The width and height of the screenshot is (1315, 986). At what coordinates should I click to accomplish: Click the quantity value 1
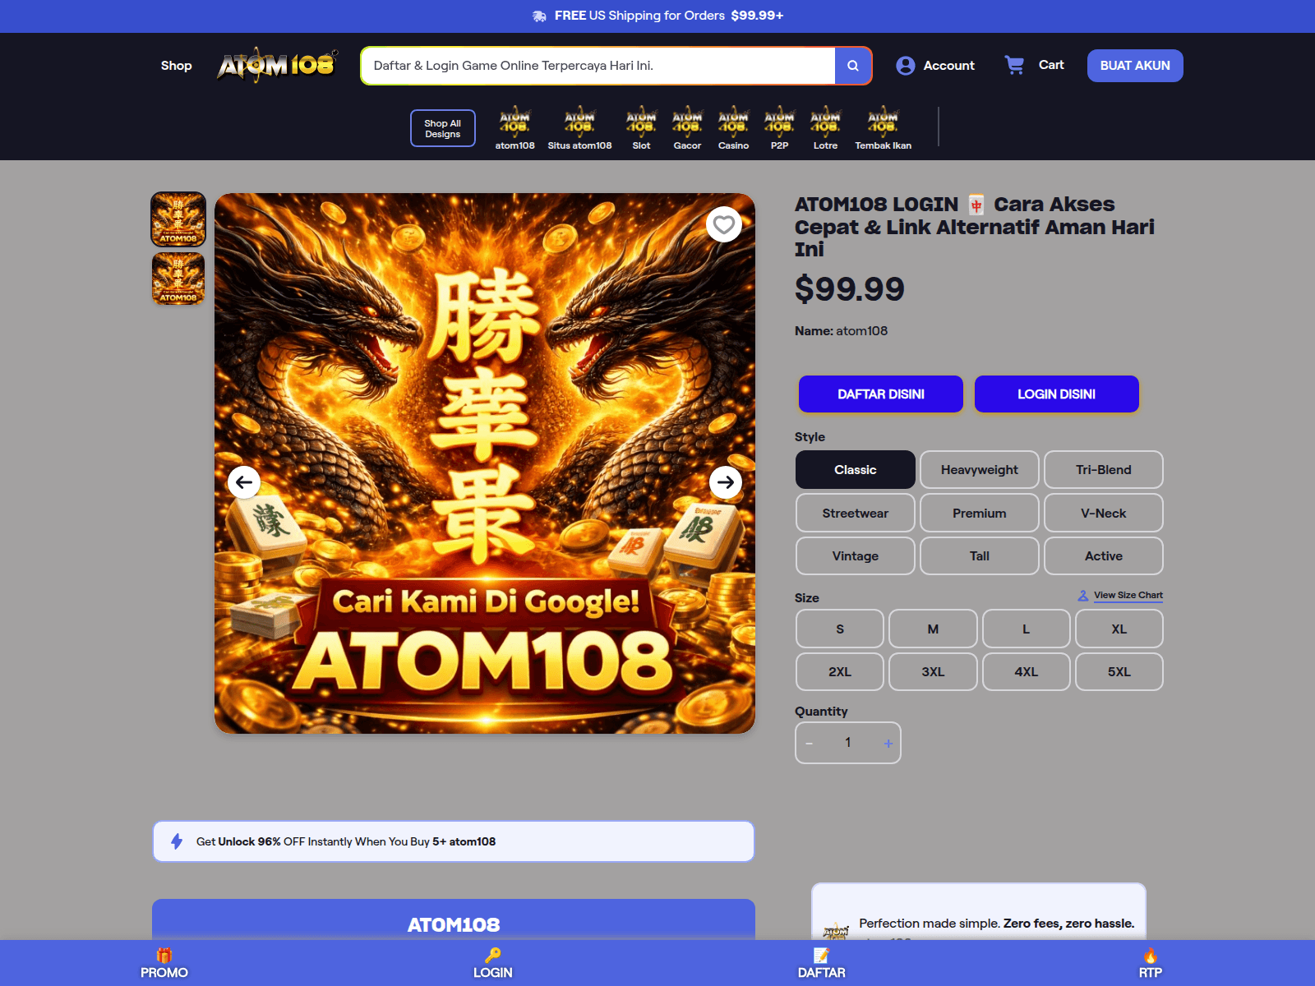coord(848,743)
